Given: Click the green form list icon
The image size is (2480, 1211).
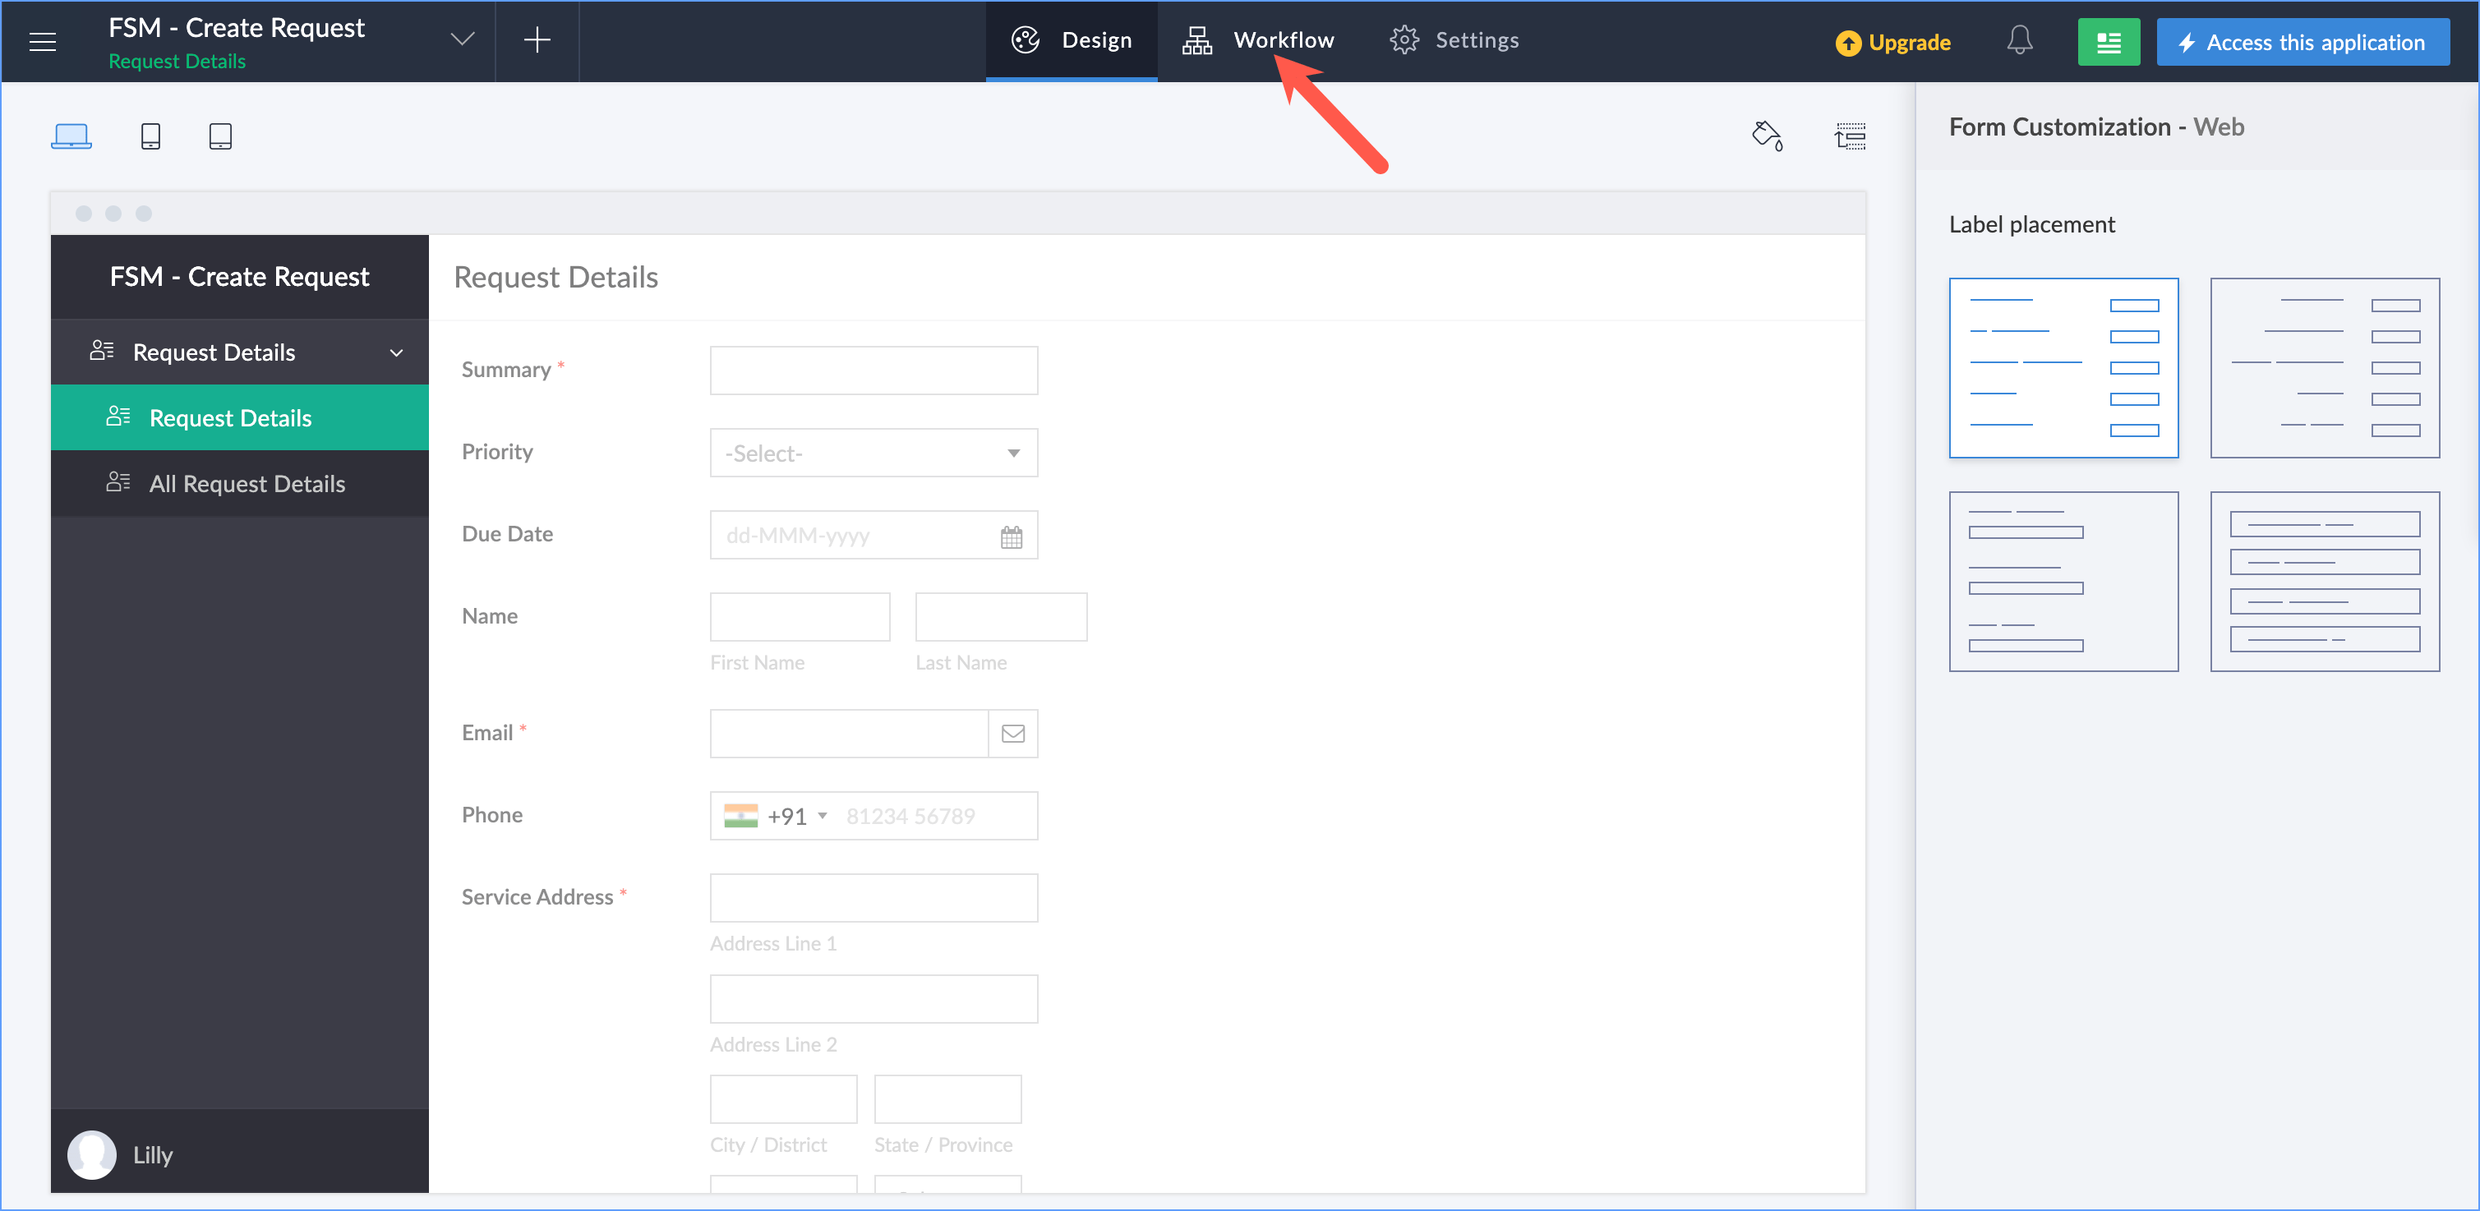Looking at the screenshot, I should [x=2108, y=43].
